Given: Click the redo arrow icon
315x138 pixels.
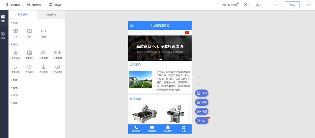Looking at the screenshot, I should tap(199, 84).
